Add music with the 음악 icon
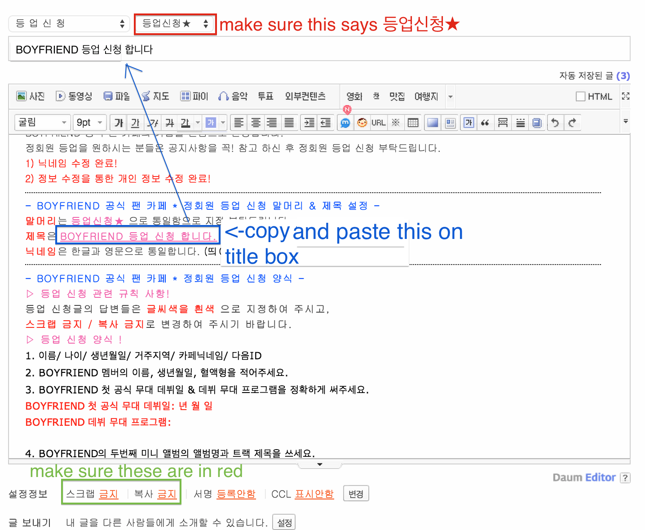This screenshot has width=645, height=530. (233, 96)
